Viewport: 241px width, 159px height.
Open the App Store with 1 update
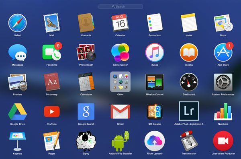(x=223, y=52)
